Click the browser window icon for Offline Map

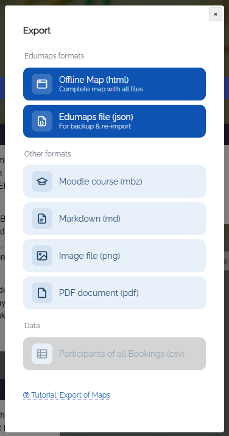point(42,84)
